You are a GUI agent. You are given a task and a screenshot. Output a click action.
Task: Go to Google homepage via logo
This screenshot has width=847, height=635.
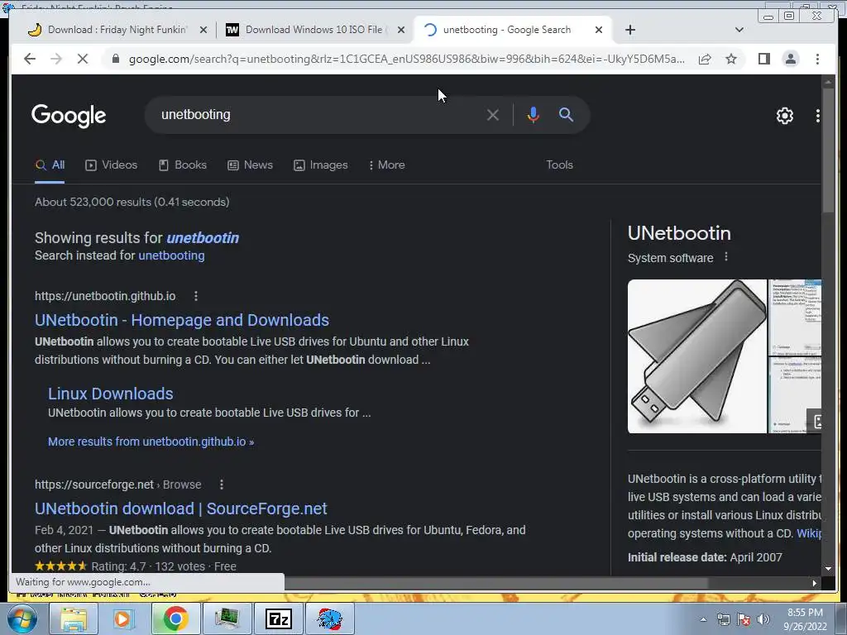click(69, 116)
